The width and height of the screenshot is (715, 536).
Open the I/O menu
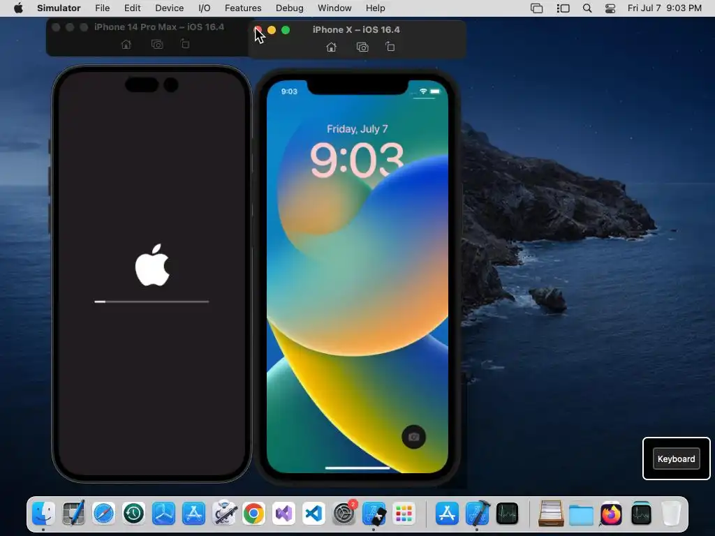(205, 8)
